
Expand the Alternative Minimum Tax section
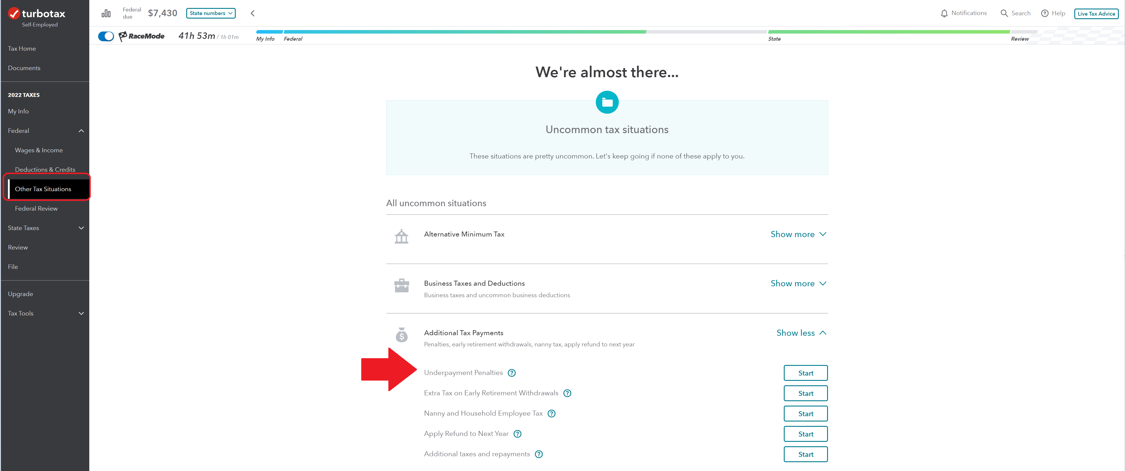pyautogui.click(x=798, y=234)
